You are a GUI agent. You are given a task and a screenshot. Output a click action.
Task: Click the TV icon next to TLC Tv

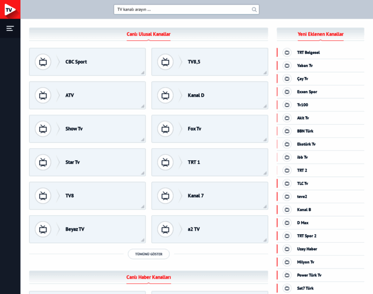point(287,183)
